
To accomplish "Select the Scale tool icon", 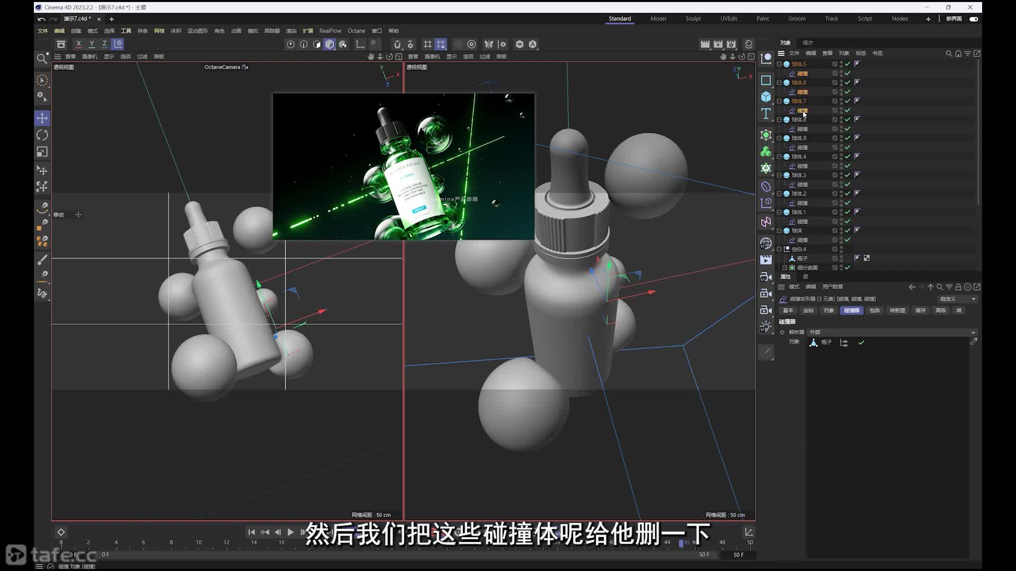I will 42,152.
